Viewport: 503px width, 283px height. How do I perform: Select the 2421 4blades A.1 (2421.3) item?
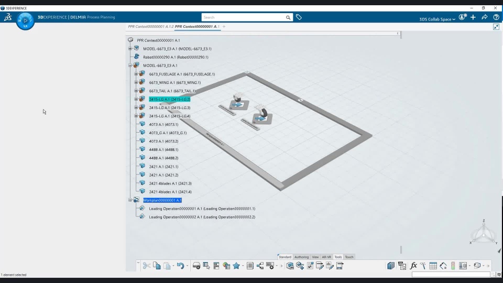[x=170, y=183]
